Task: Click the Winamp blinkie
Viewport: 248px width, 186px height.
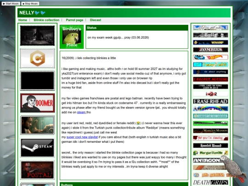Action: 210,42
